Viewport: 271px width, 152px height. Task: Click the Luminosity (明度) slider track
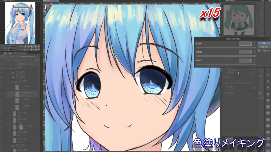[x=226, y=64]
